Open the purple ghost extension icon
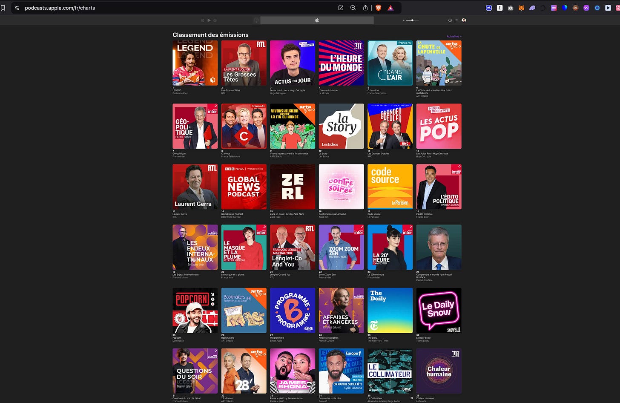 (532, 8)
